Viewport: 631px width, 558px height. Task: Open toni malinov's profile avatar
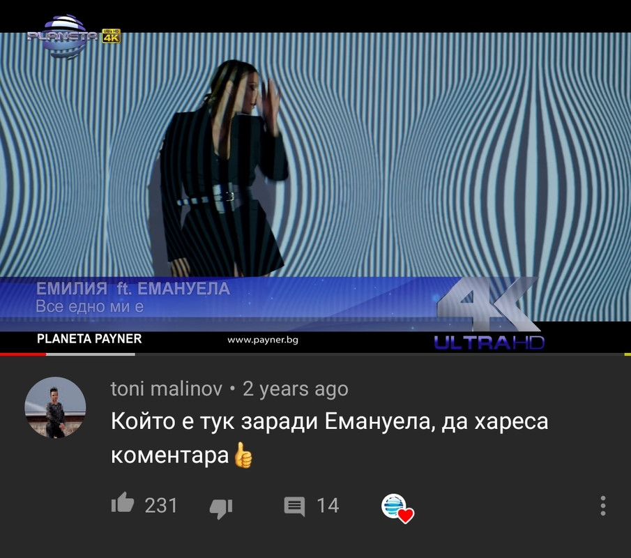(55, 407)
